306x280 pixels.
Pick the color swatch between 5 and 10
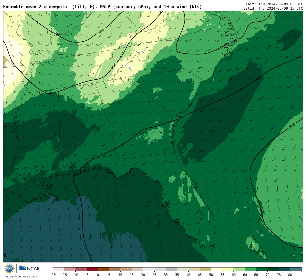(115, 269)
